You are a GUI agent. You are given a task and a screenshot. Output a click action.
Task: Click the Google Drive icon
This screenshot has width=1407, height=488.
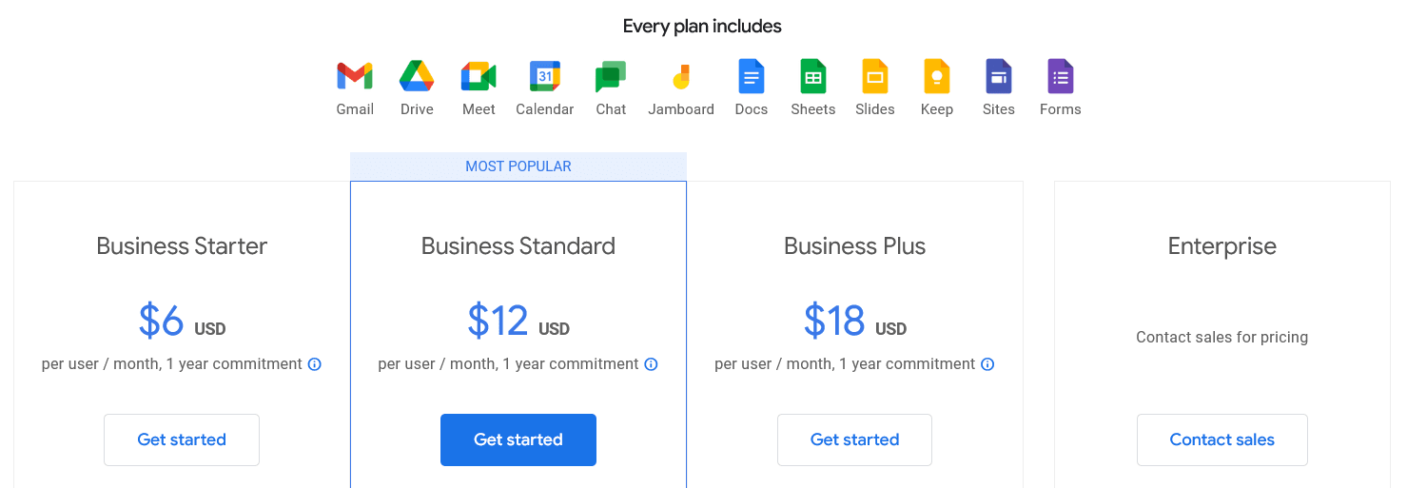coord(417,76)
